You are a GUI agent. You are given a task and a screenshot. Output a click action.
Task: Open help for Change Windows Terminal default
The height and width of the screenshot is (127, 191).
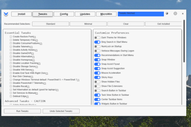click(x=78, y=80)
